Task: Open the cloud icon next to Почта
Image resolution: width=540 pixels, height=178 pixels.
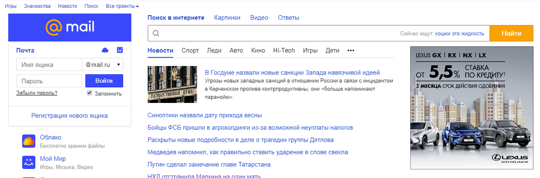Action: pyautogui.click(x=105, y=50)
